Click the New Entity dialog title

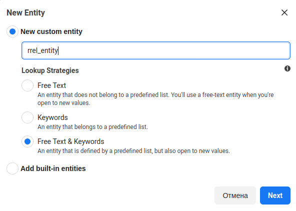coord(25,12)
